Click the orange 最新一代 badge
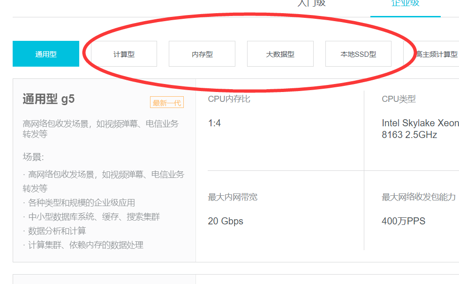The width and height of the screenshot is (459, 284). coord(166,103)
